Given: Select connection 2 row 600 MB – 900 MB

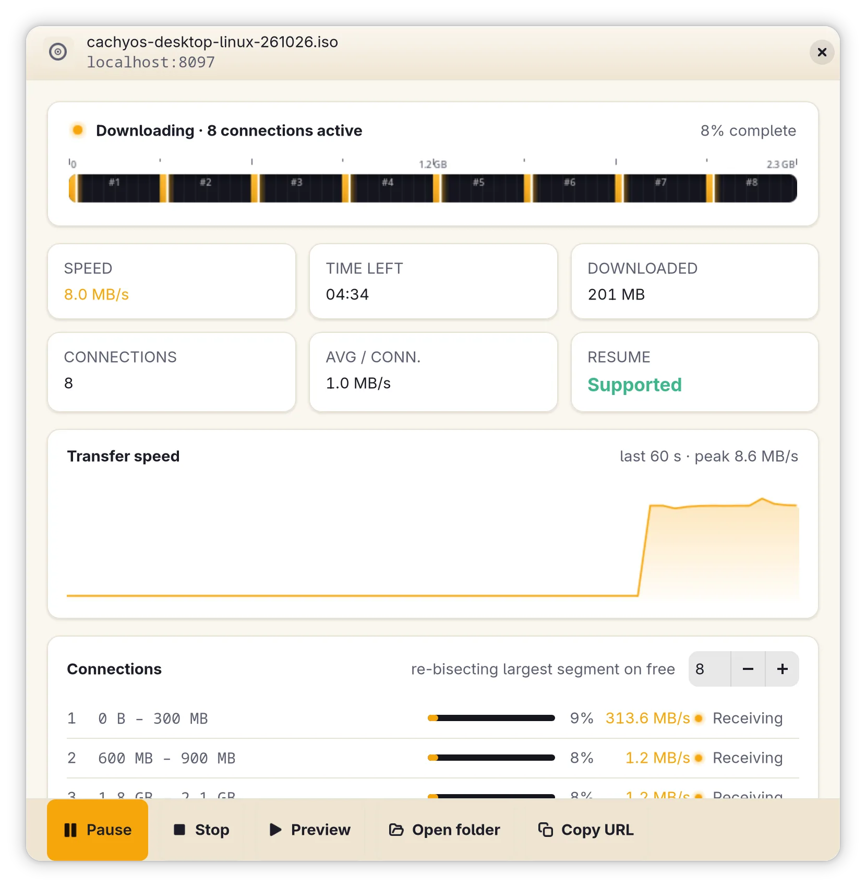Looking at the screenshot, I should 433,758.
